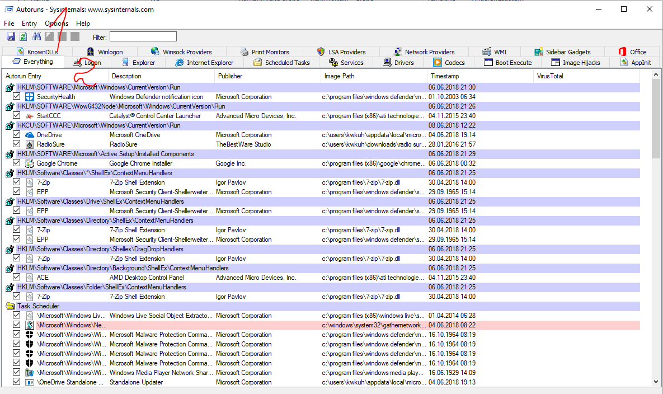
Task: Uncheck the SecurityHealth entry checkbox
Action: pos(16,96)
